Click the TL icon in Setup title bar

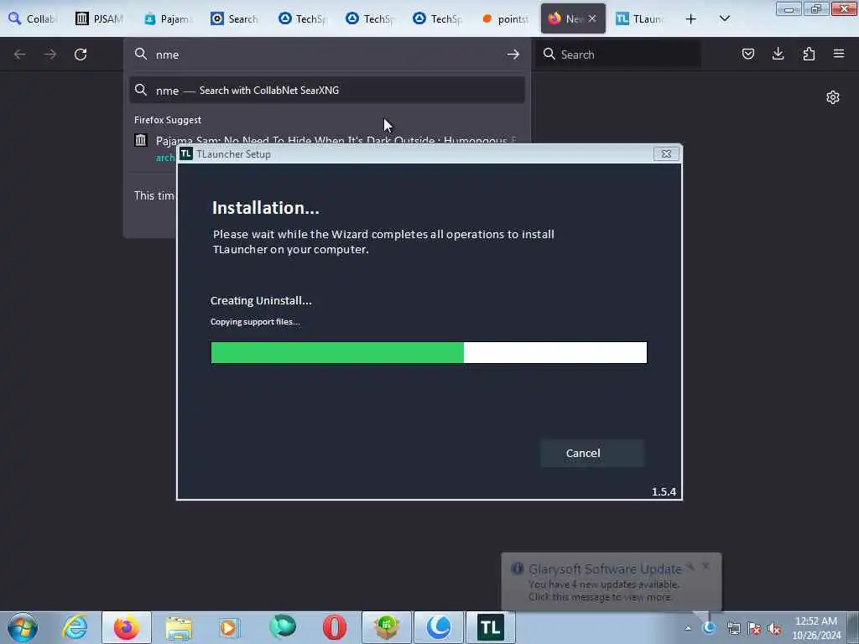(186, 154)
